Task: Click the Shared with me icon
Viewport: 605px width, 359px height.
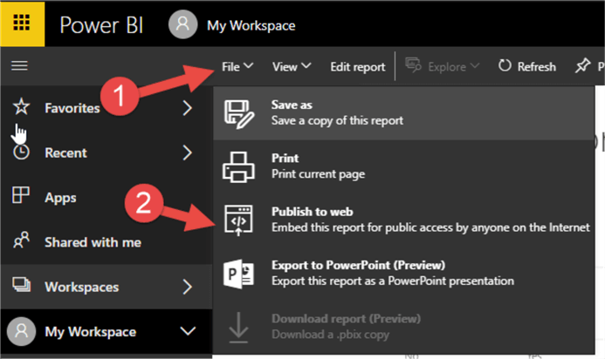Action: (23, 241)
